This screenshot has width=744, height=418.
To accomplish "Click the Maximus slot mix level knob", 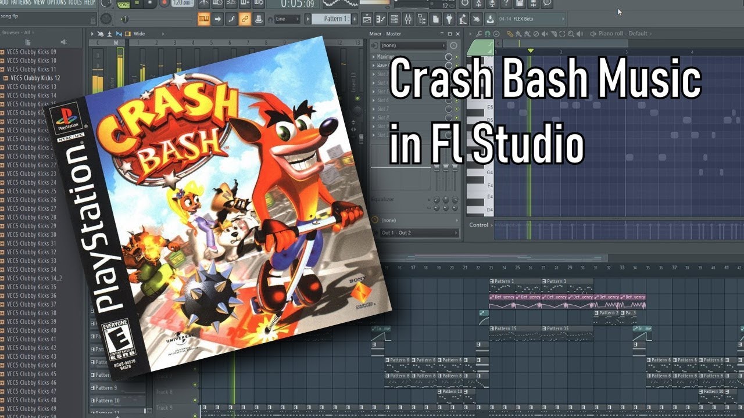I will [x=449, y=57].
